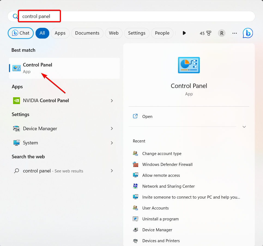Select 'control panel - See web results' row

(64, 171)
